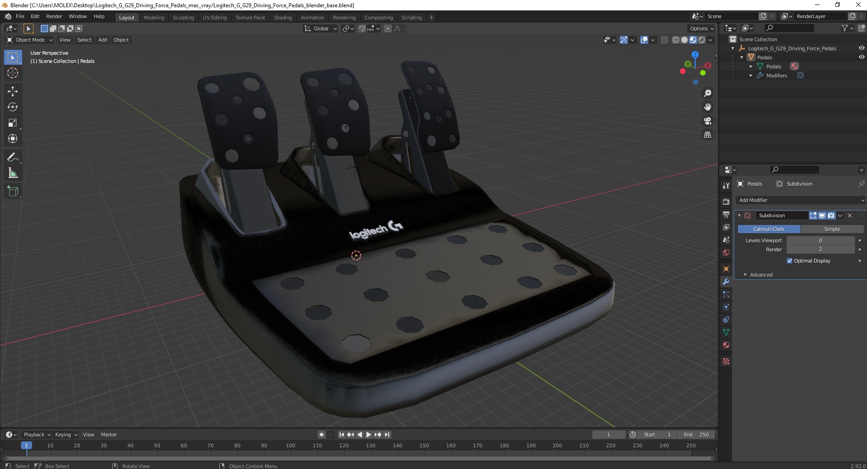This screenshot has height=469, width=867.
Task: Toggle Optimal Display checkbox
Action: [x=790, y=261]
